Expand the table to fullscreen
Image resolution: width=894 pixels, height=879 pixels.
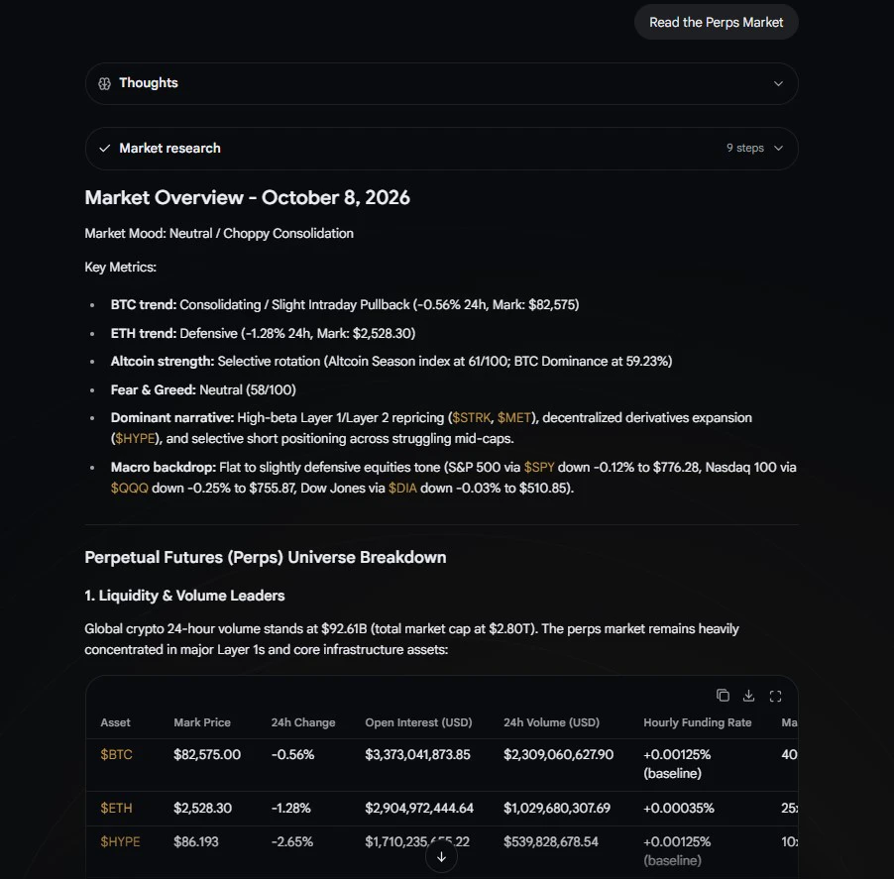point(775,696)
